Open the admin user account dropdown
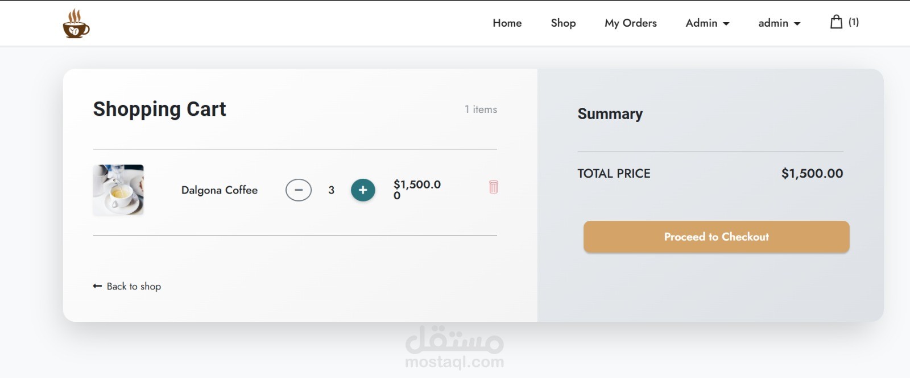The image size is (910, 378). (779, 23)
